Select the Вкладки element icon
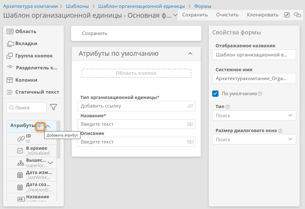The height and width of the screenshot is (209, 305). tap(10, 44)
